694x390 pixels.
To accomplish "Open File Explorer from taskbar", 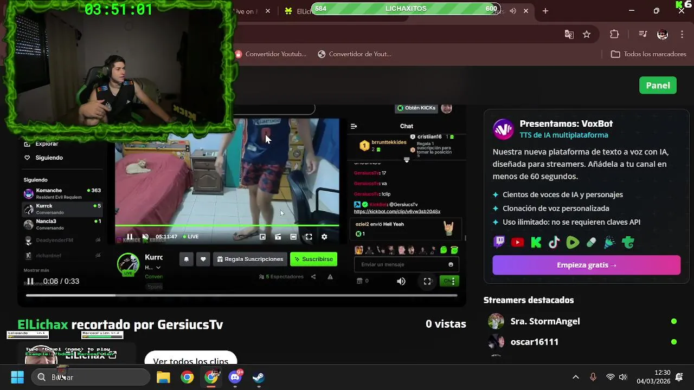I will tap(163, 377).
